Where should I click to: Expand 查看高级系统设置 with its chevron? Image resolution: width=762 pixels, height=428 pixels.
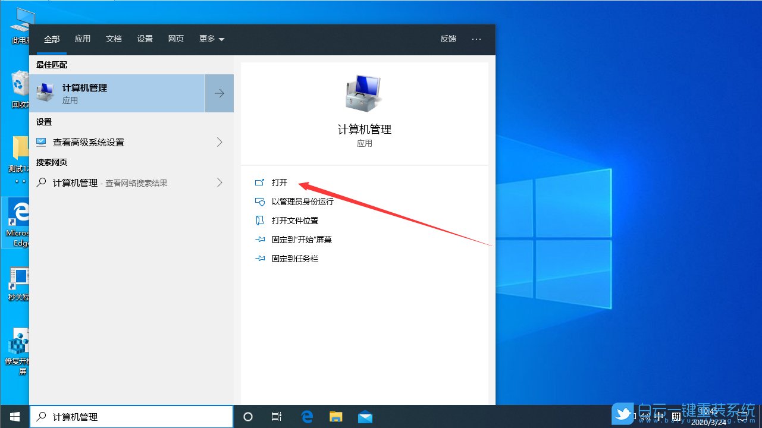pyautogui.click(x=219, y=142)
